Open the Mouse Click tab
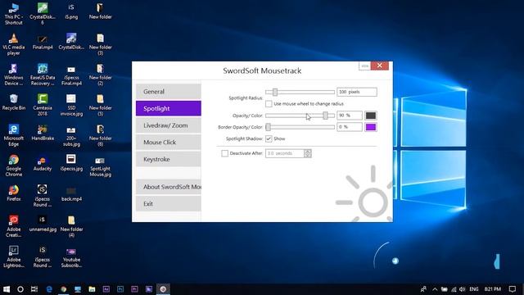The height and width of the screenshot is (295, 524). (169, 142)
